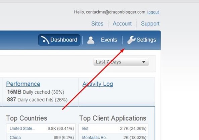The image size is (199, 140).
Task: Click the Bot client application entry
Action: tap(113, 129)
